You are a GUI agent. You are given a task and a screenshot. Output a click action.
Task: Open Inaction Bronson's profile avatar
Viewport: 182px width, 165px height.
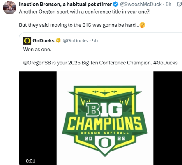coord(9,8)
